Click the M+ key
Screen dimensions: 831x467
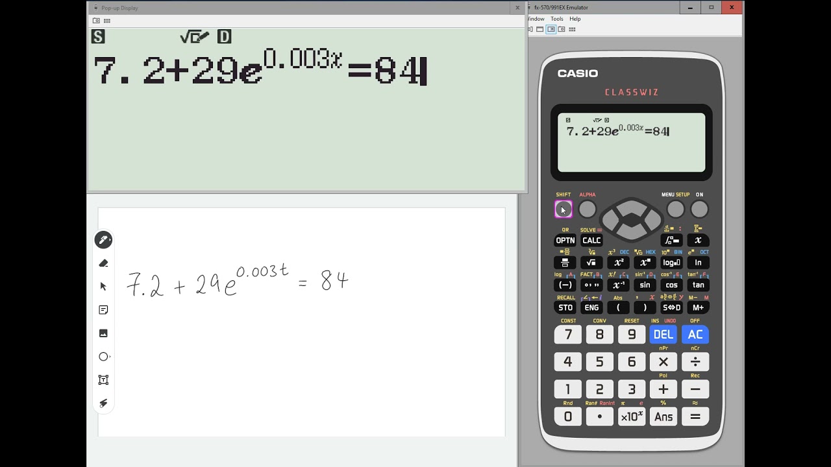point(698,307)
